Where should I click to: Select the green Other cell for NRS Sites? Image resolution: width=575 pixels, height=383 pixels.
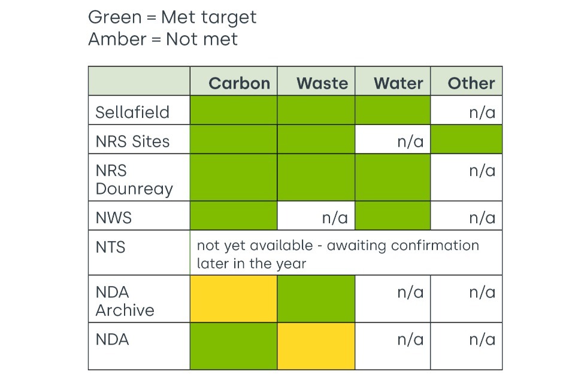tap(466, 140)
